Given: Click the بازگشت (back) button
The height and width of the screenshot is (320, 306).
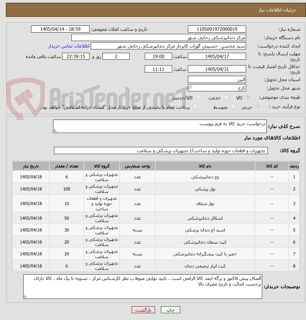Looking at the screenshot, I should tap(143, 310).
